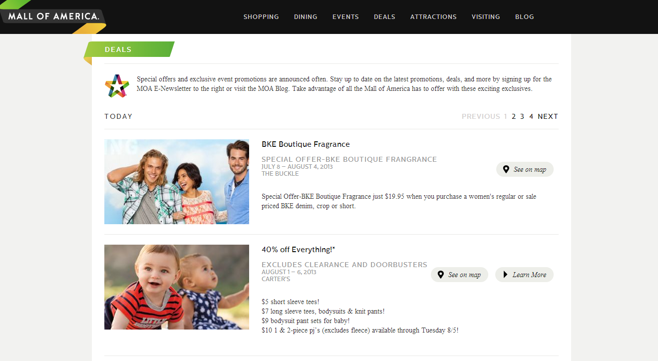Click the $10 1 & 2-piece pj's line
This screenshot has height=361, width=658.
360,330
